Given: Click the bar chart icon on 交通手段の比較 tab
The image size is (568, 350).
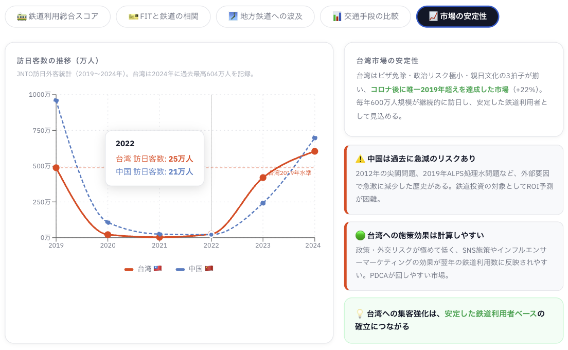Looking at the screenshot, I should pos(337,16).
